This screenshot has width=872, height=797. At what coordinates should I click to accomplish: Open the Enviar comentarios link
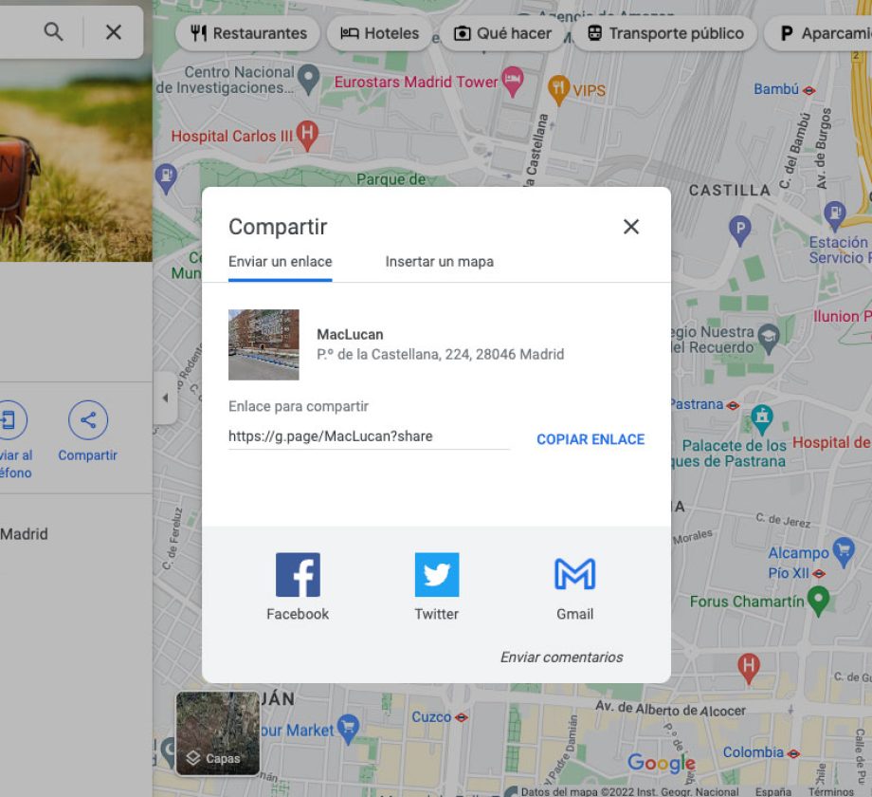[561, 657]
